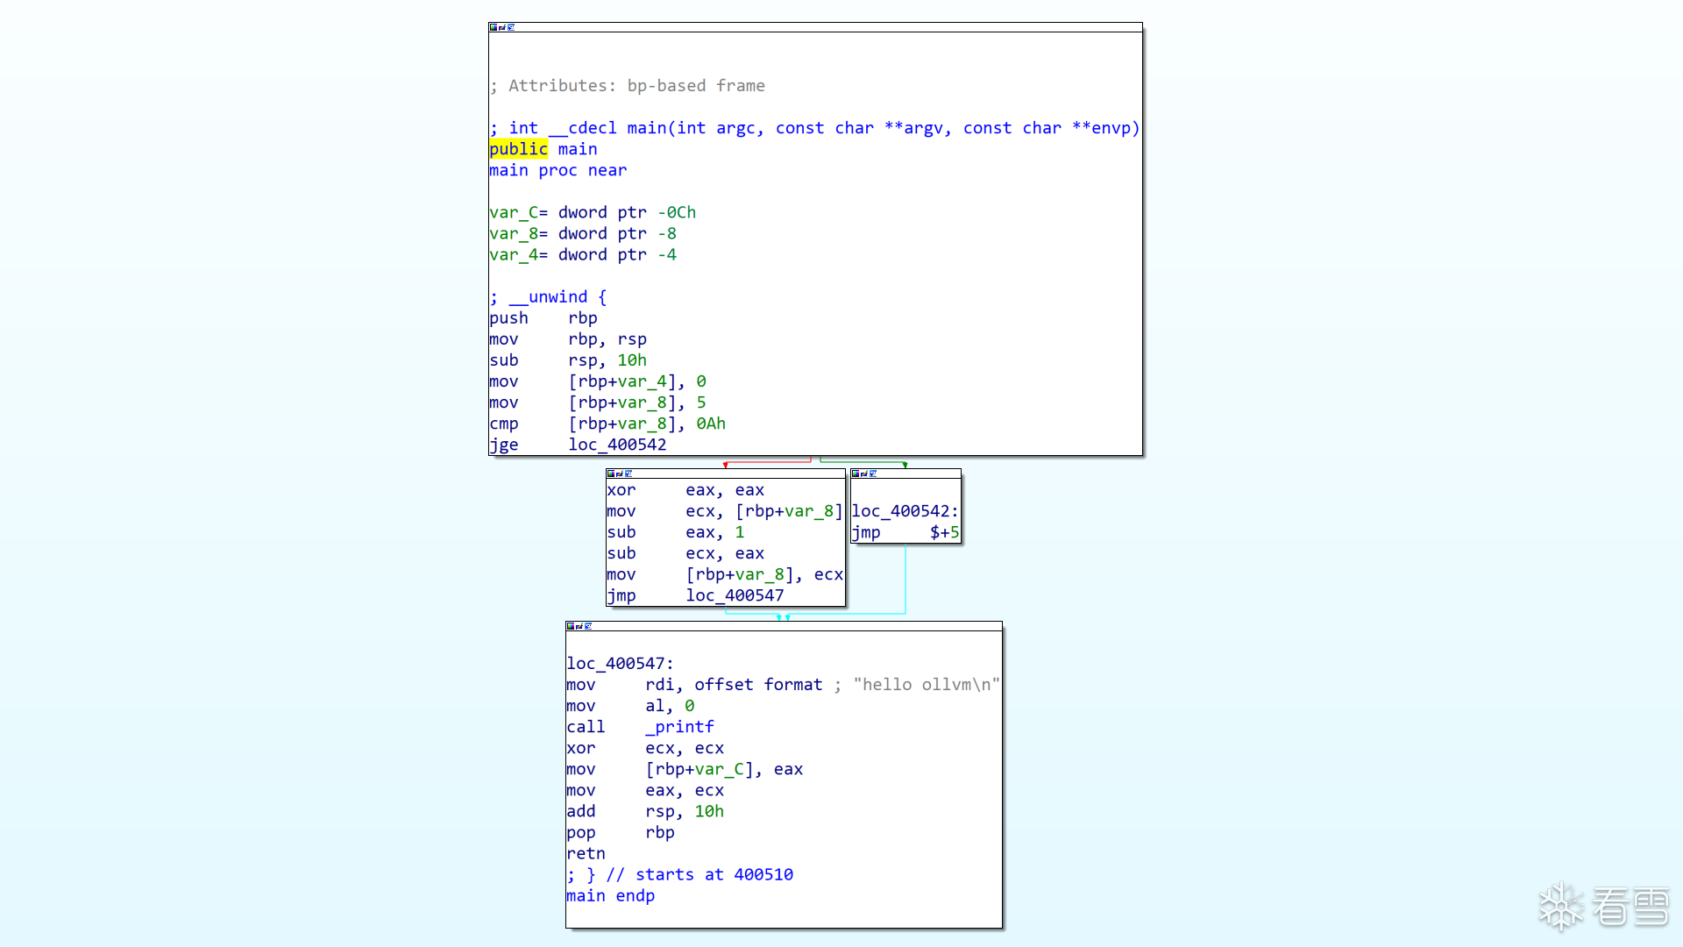Viewport: 1683px width, 947px height.
Task: Click the color palette icon on the xor eax block
Action: point(611,473)
